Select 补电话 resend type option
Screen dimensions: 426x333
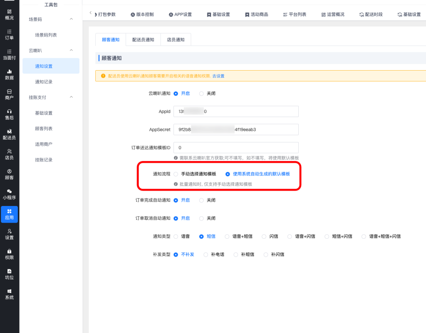(x=206, y=255)
